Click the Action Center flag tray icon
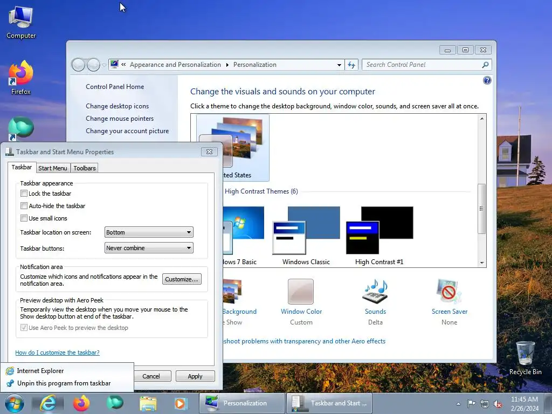This screenshot has height=414, width=552. (x=471, y=403)
